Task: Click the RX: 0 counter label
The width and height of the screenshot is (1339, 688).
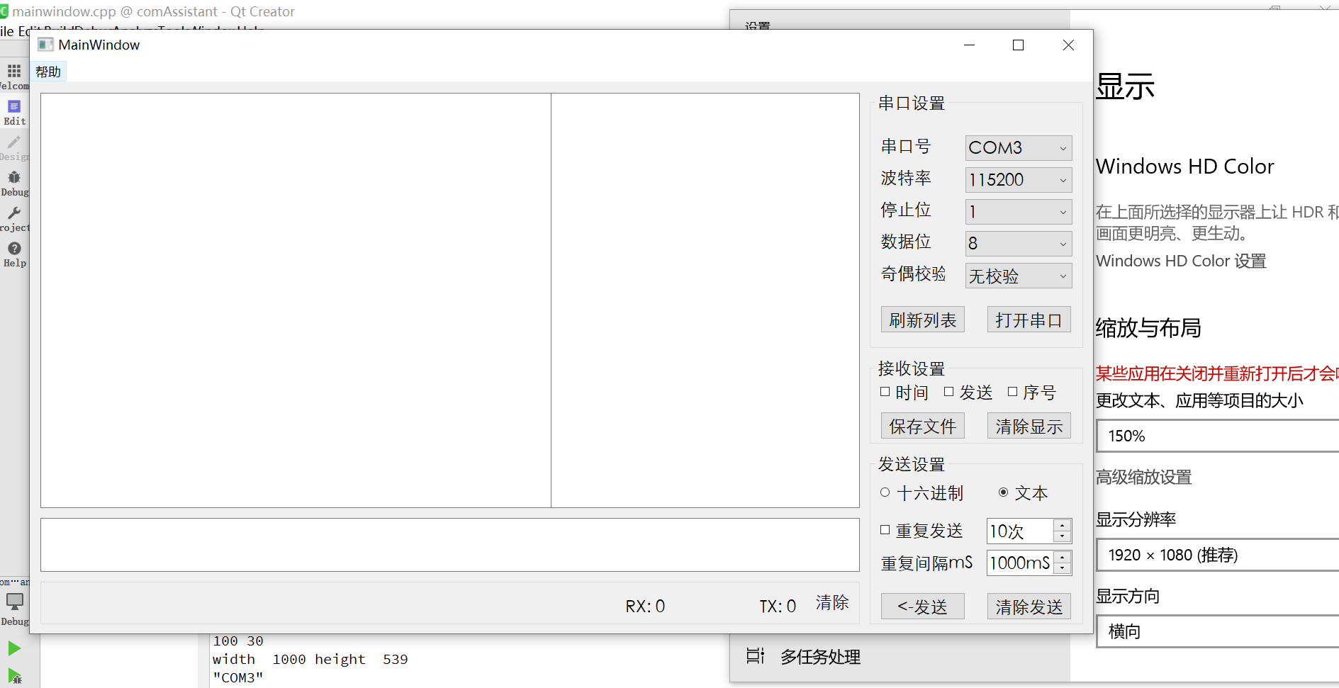Action: pyautogui.click(x=645, y=607)
